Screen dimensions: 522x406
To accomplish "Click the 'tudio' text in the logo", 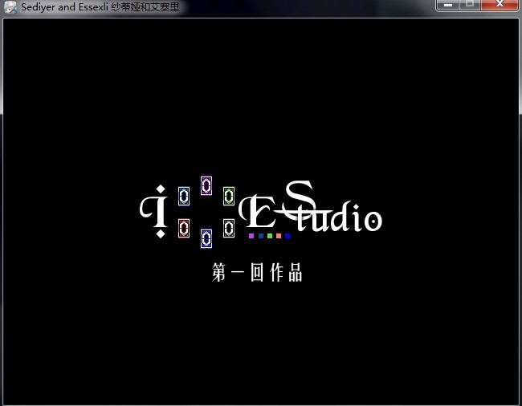I will click(341, 219).
